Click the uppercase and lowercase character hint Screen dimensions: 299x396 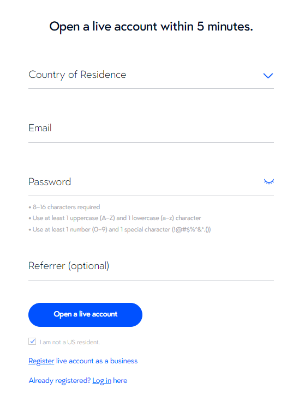(117, 218)
